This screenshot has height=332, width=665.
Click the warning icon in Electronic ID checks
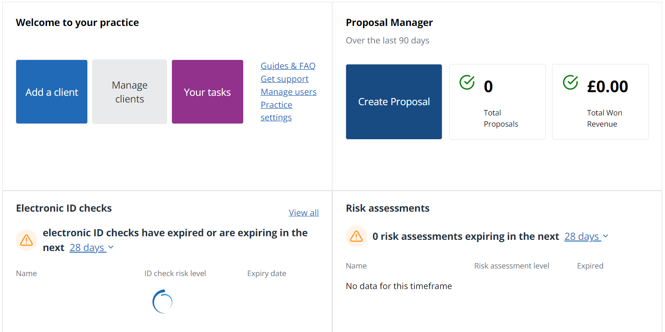pos(26,240)
